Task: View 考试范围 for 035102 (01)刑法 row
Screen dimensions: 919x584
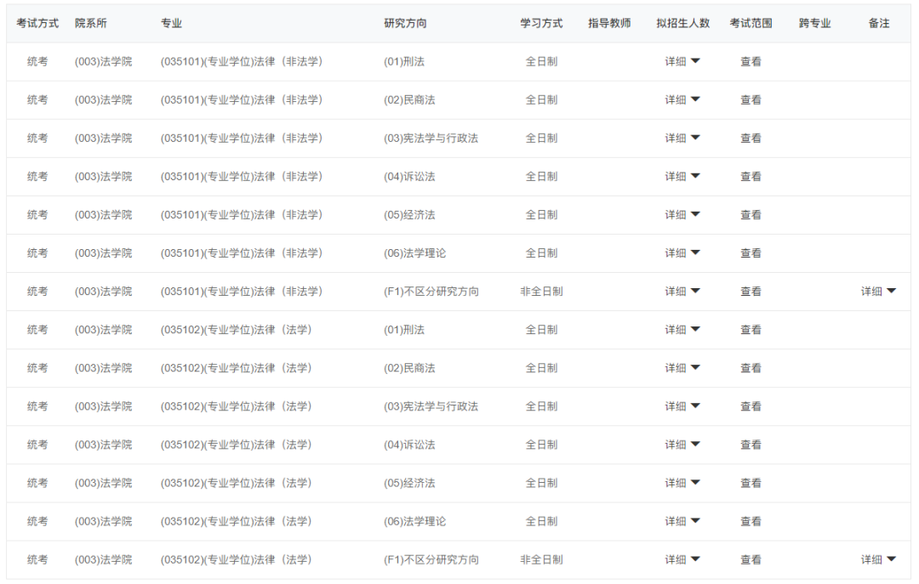Action: 751,330
